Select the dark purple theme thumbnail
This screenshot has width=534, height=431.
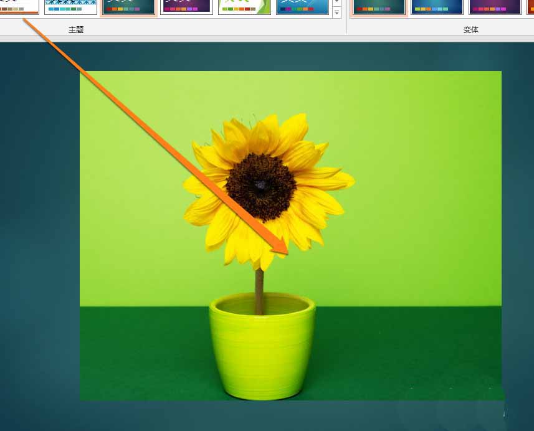coord(187,7)
